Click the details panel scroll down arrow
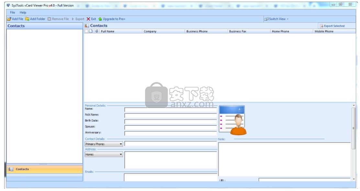Image resolution: width=360 pixels, height=191 pixels. [354, 179]
